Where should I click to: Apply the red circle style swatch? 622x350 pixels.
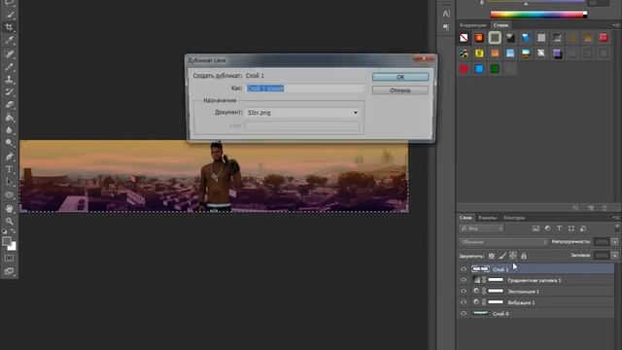click(464, 69)
